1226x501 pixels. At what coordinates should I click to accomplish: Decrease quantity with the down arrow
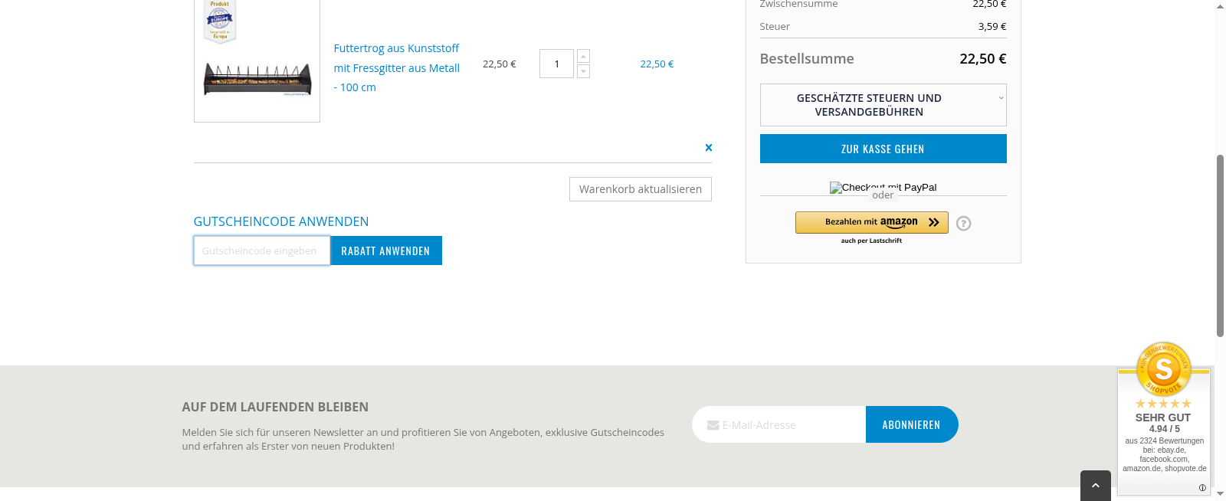584,71
